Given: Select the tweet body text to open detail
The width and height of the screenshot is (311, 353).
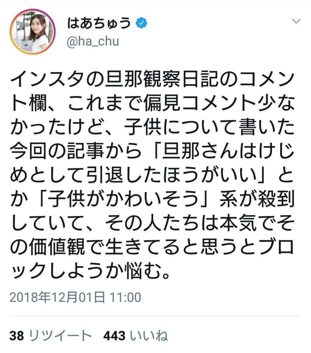Looking at the screenshot, I should click(x=153, y=173).
